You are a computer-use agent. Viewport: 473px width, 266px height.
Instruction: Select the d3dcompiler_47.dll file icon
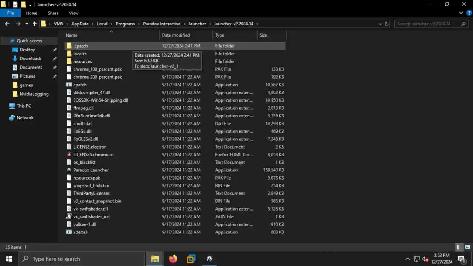(69, 92)
